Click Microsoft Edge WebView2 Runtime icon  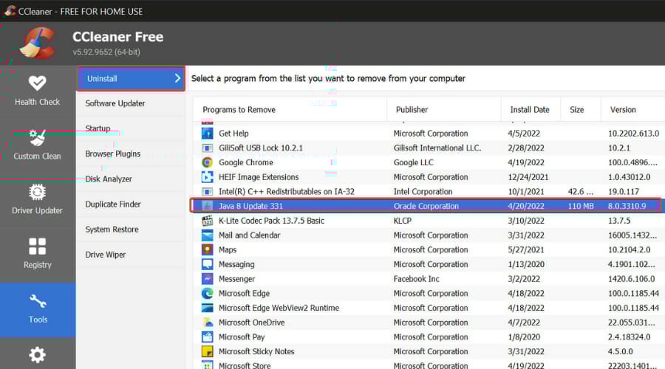(x=207, y=308)
